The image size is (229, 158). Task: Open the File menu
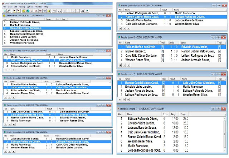tap(4, 7)
